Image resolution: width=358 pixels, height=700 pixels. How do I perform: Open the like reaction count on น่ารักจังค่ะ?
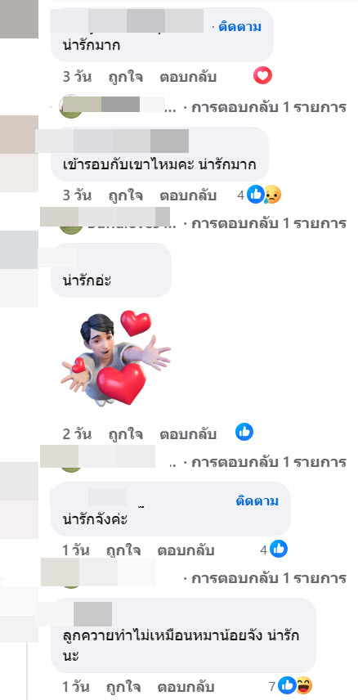click(274, 549)
